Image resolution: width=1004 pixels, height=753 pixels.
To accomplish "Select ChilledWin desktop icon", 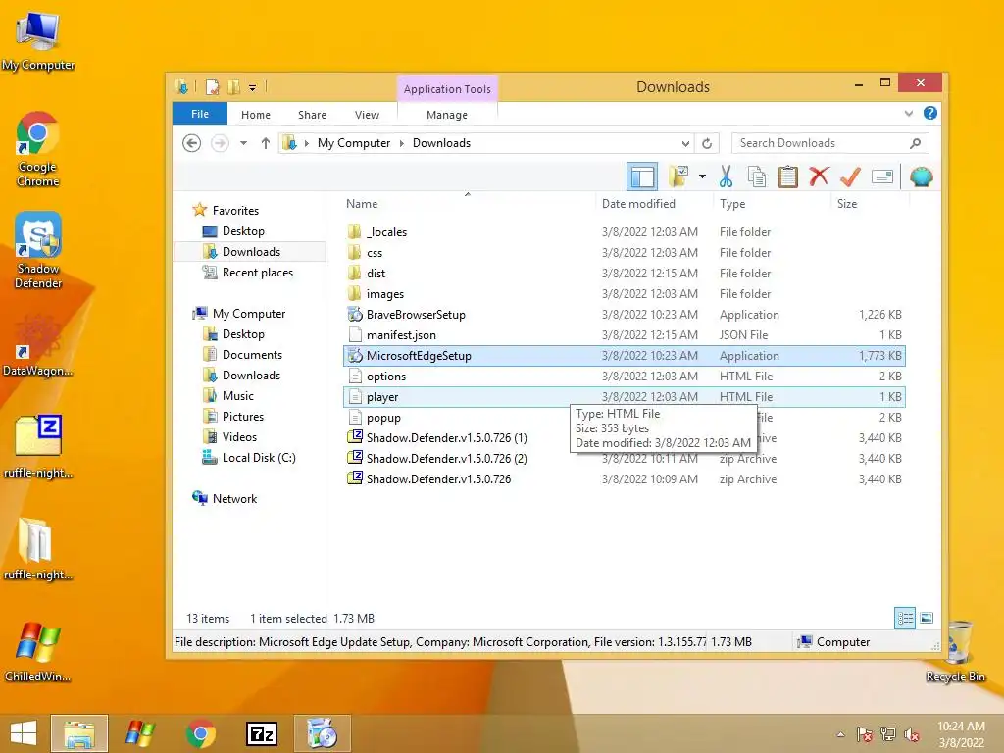I will coord(38,652).
